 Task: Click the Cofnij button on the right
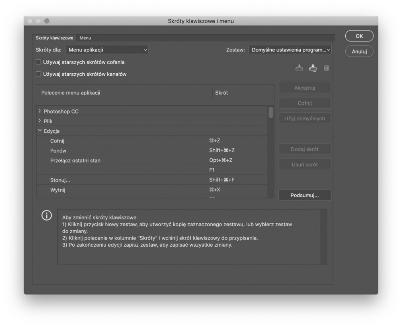click(305, 103)
